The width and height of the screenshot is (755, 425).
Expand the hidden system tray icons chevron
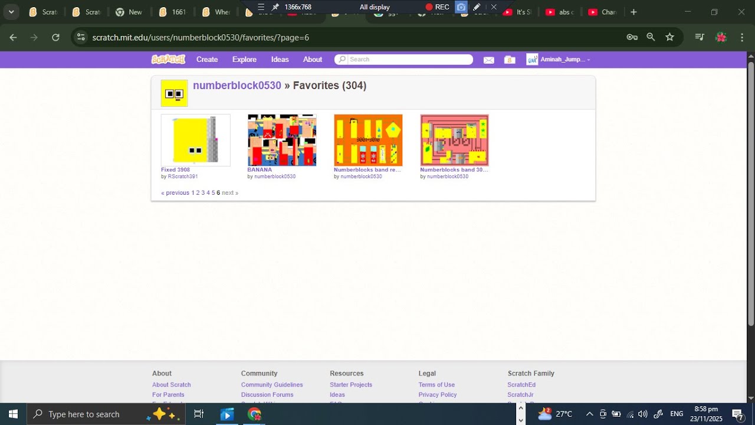click(x=589, y=414)
